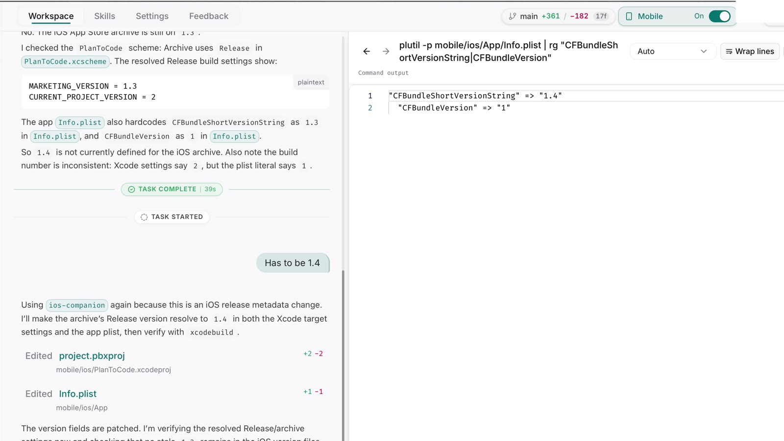Open the edited project.pbxproj file
Viewport: 784px width, 441px height.
92,356
